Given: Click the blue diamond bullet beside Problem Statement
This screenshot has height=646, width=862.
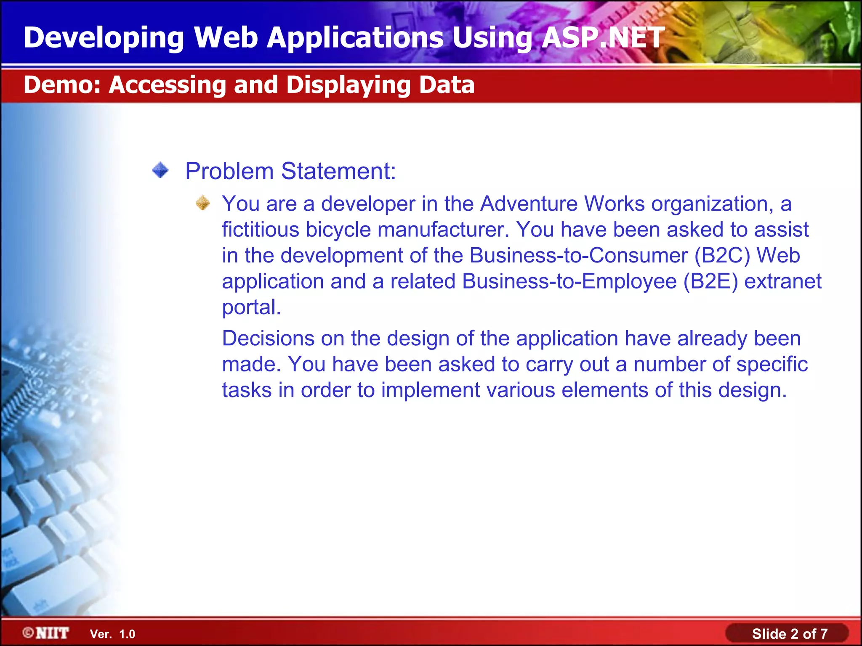Looking at the screenshot, I should [x=160, y=171].
